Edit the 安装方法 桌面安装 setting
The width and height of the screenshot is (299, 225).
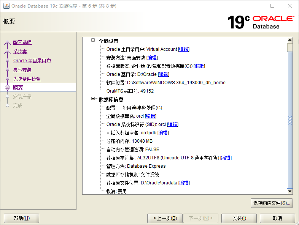152,58
